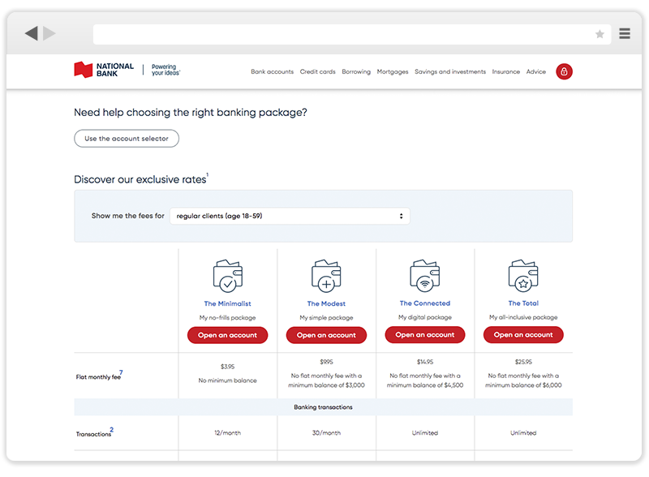Open the Bank accounts menu
Image resolution: width=649 pixels, height=477 pixels.
click(272, 71)
